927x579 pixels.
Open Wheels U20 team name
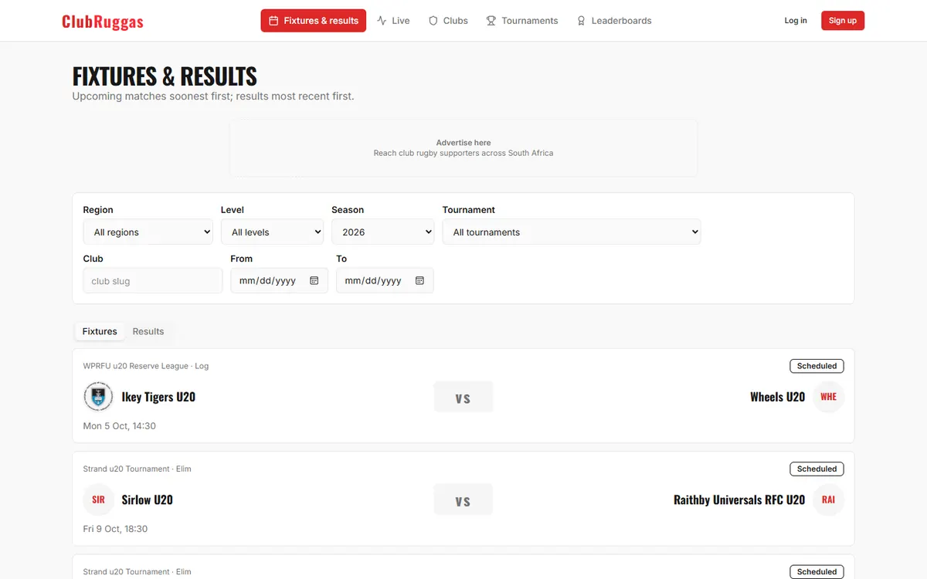pos(777,397)
